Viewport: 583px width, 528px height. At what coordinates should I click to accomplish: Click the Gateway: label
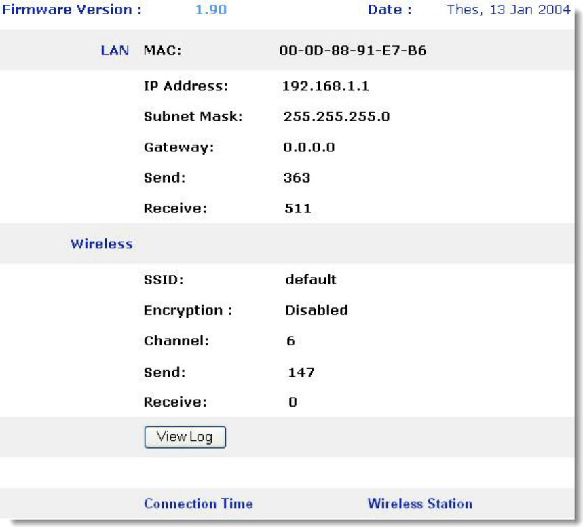(x=179, y=148)
